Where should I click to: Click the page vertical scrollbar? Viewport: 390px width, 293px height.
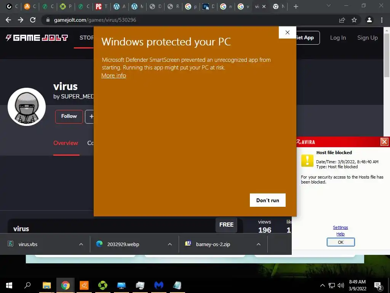pyautogui.click(x=387, y=55)
